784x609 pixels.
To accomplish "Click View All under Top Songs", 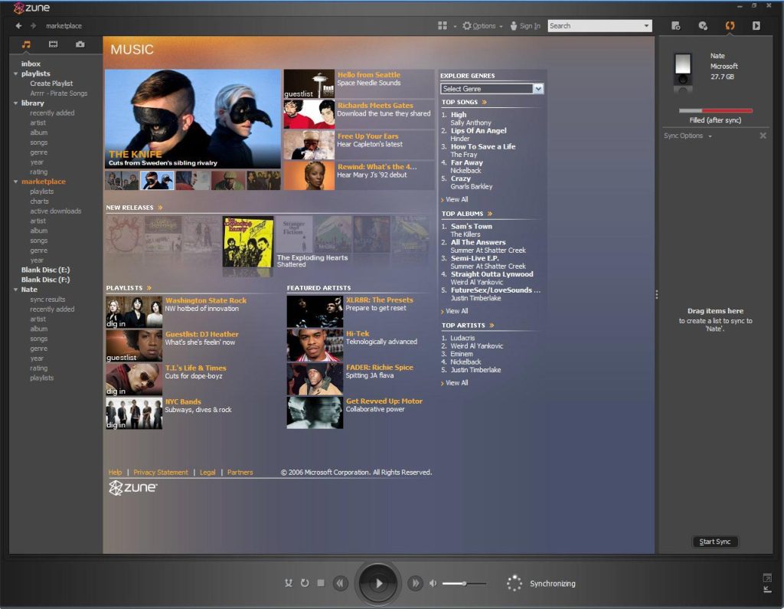I will (x=456, y=199).
